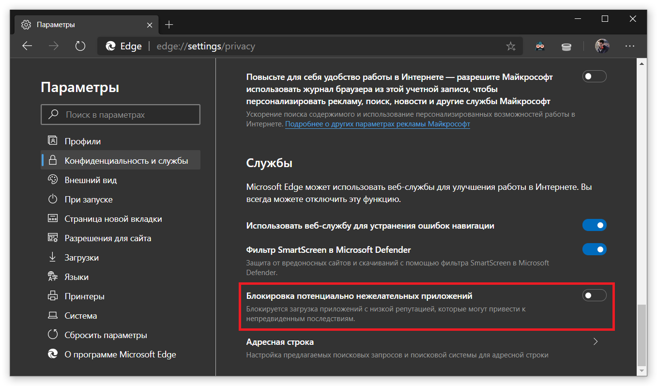Click the grid icon beside Страница новой вкладки

point(53,218)
